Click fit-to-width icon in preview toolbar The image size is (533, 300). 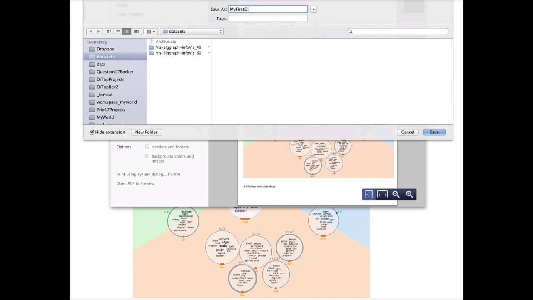point(382,194)
